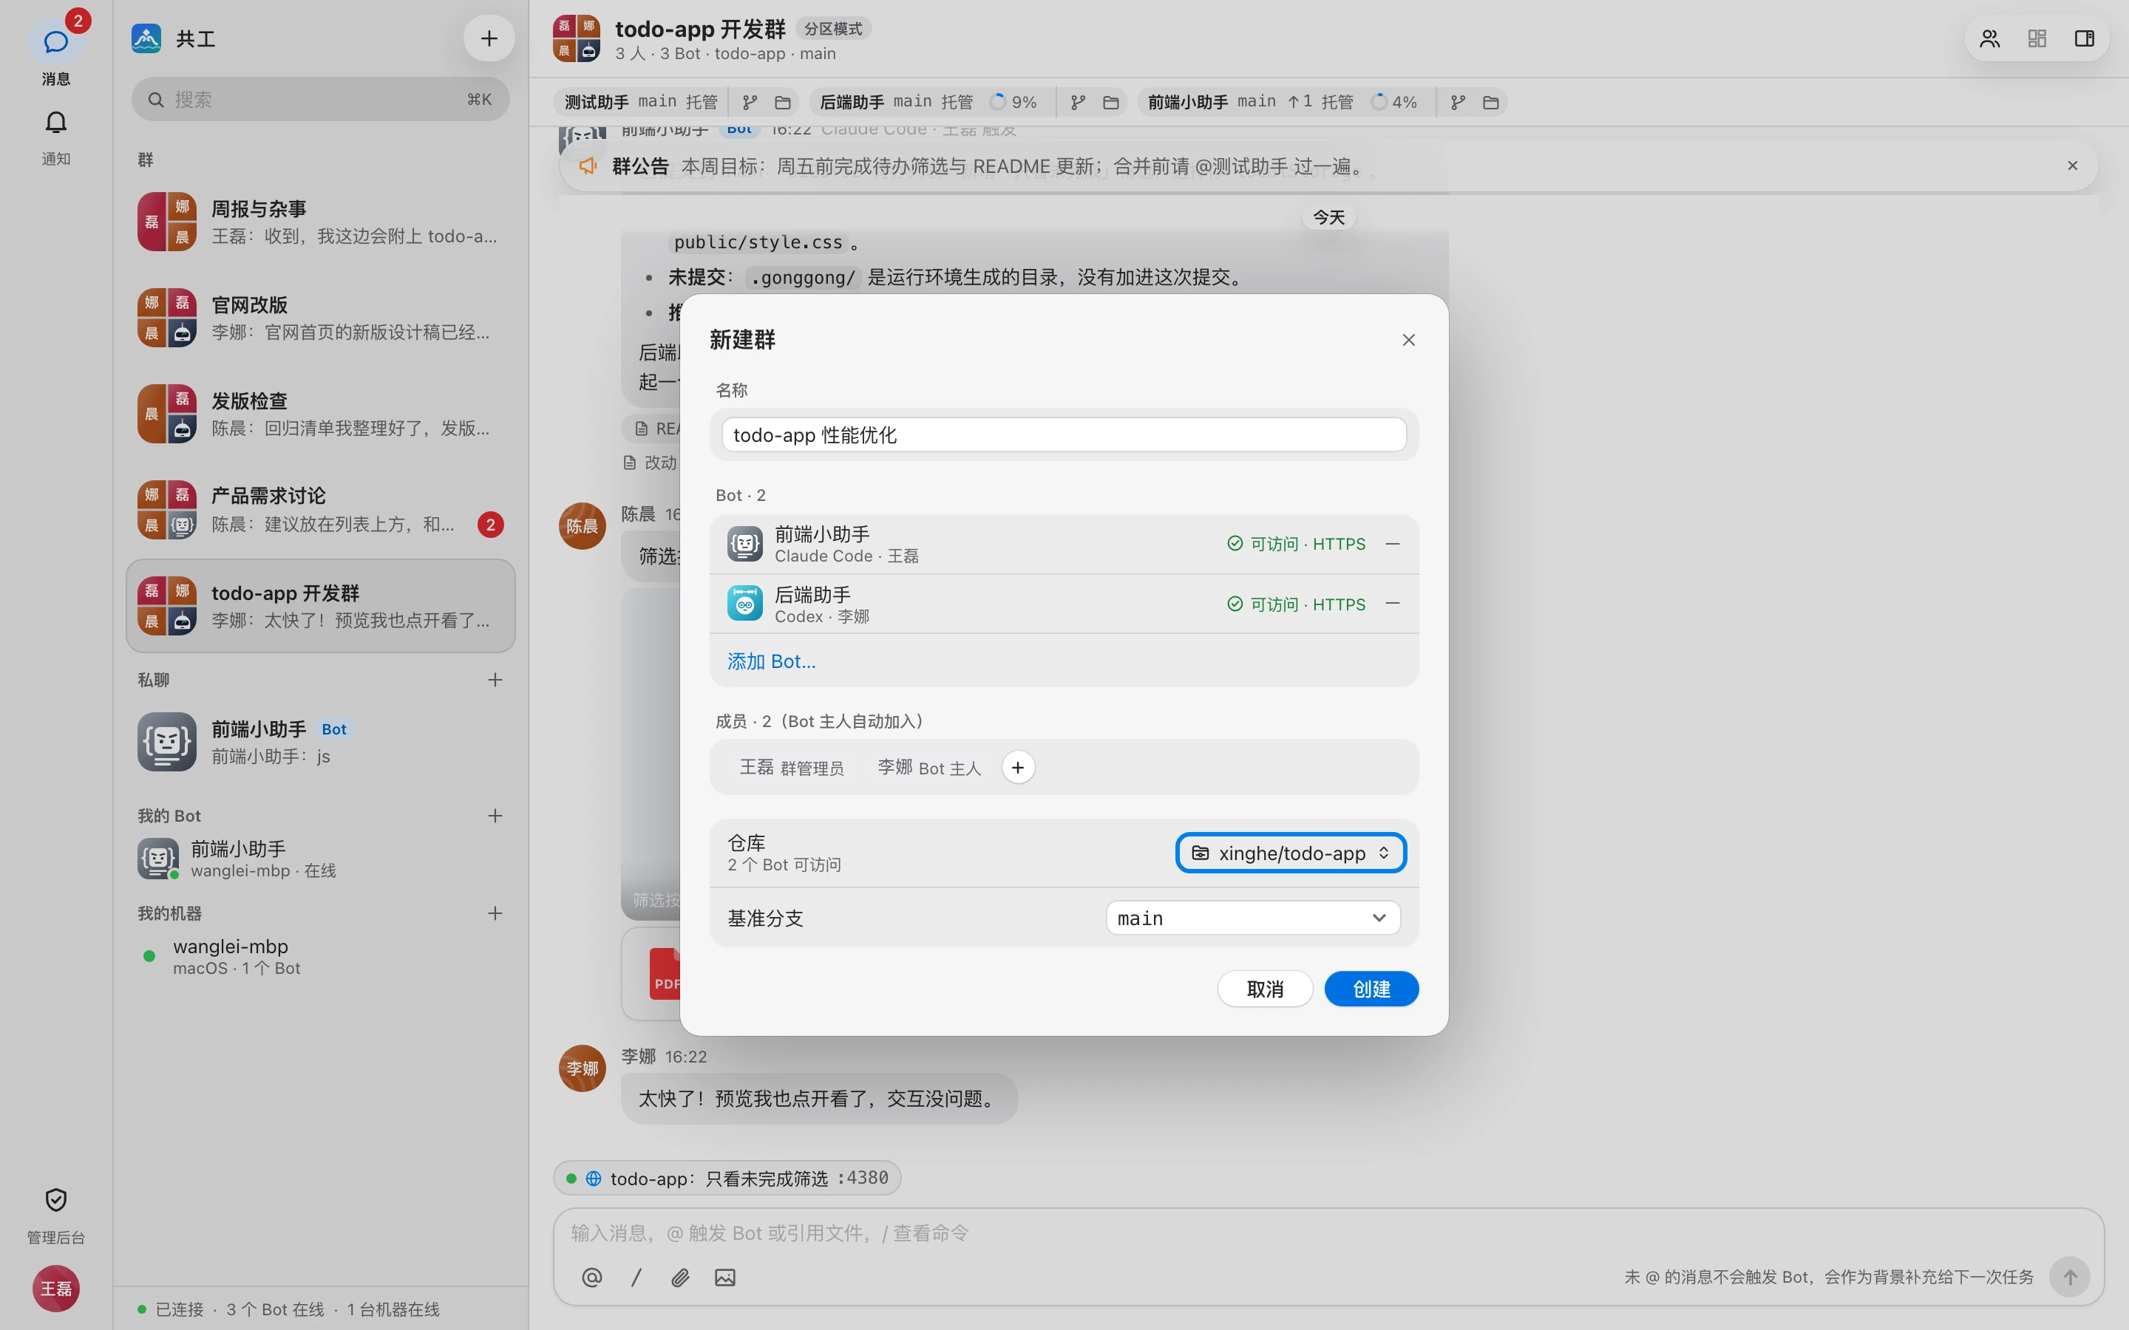This screenshot has width=2129, height=1330.
Task: Click the 搜索 search field
Action: 320,100
